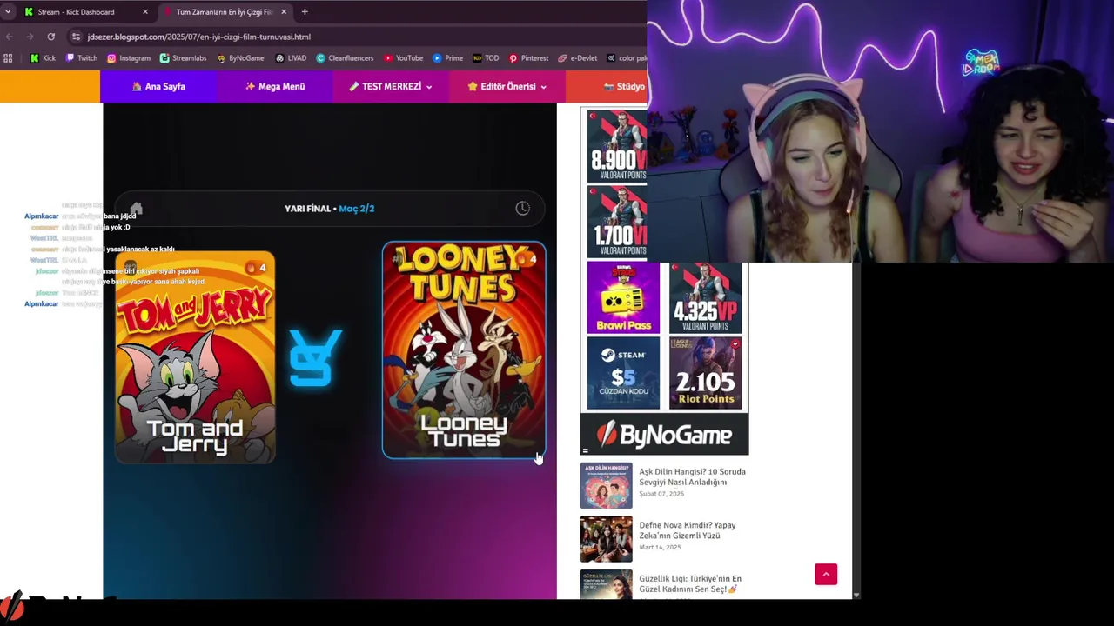Viewport: 1114px width, 626px height.
Task: Close the Tüm Zamanların En İyi Çizgi Film tab
Action: click(x=284, y=12)
